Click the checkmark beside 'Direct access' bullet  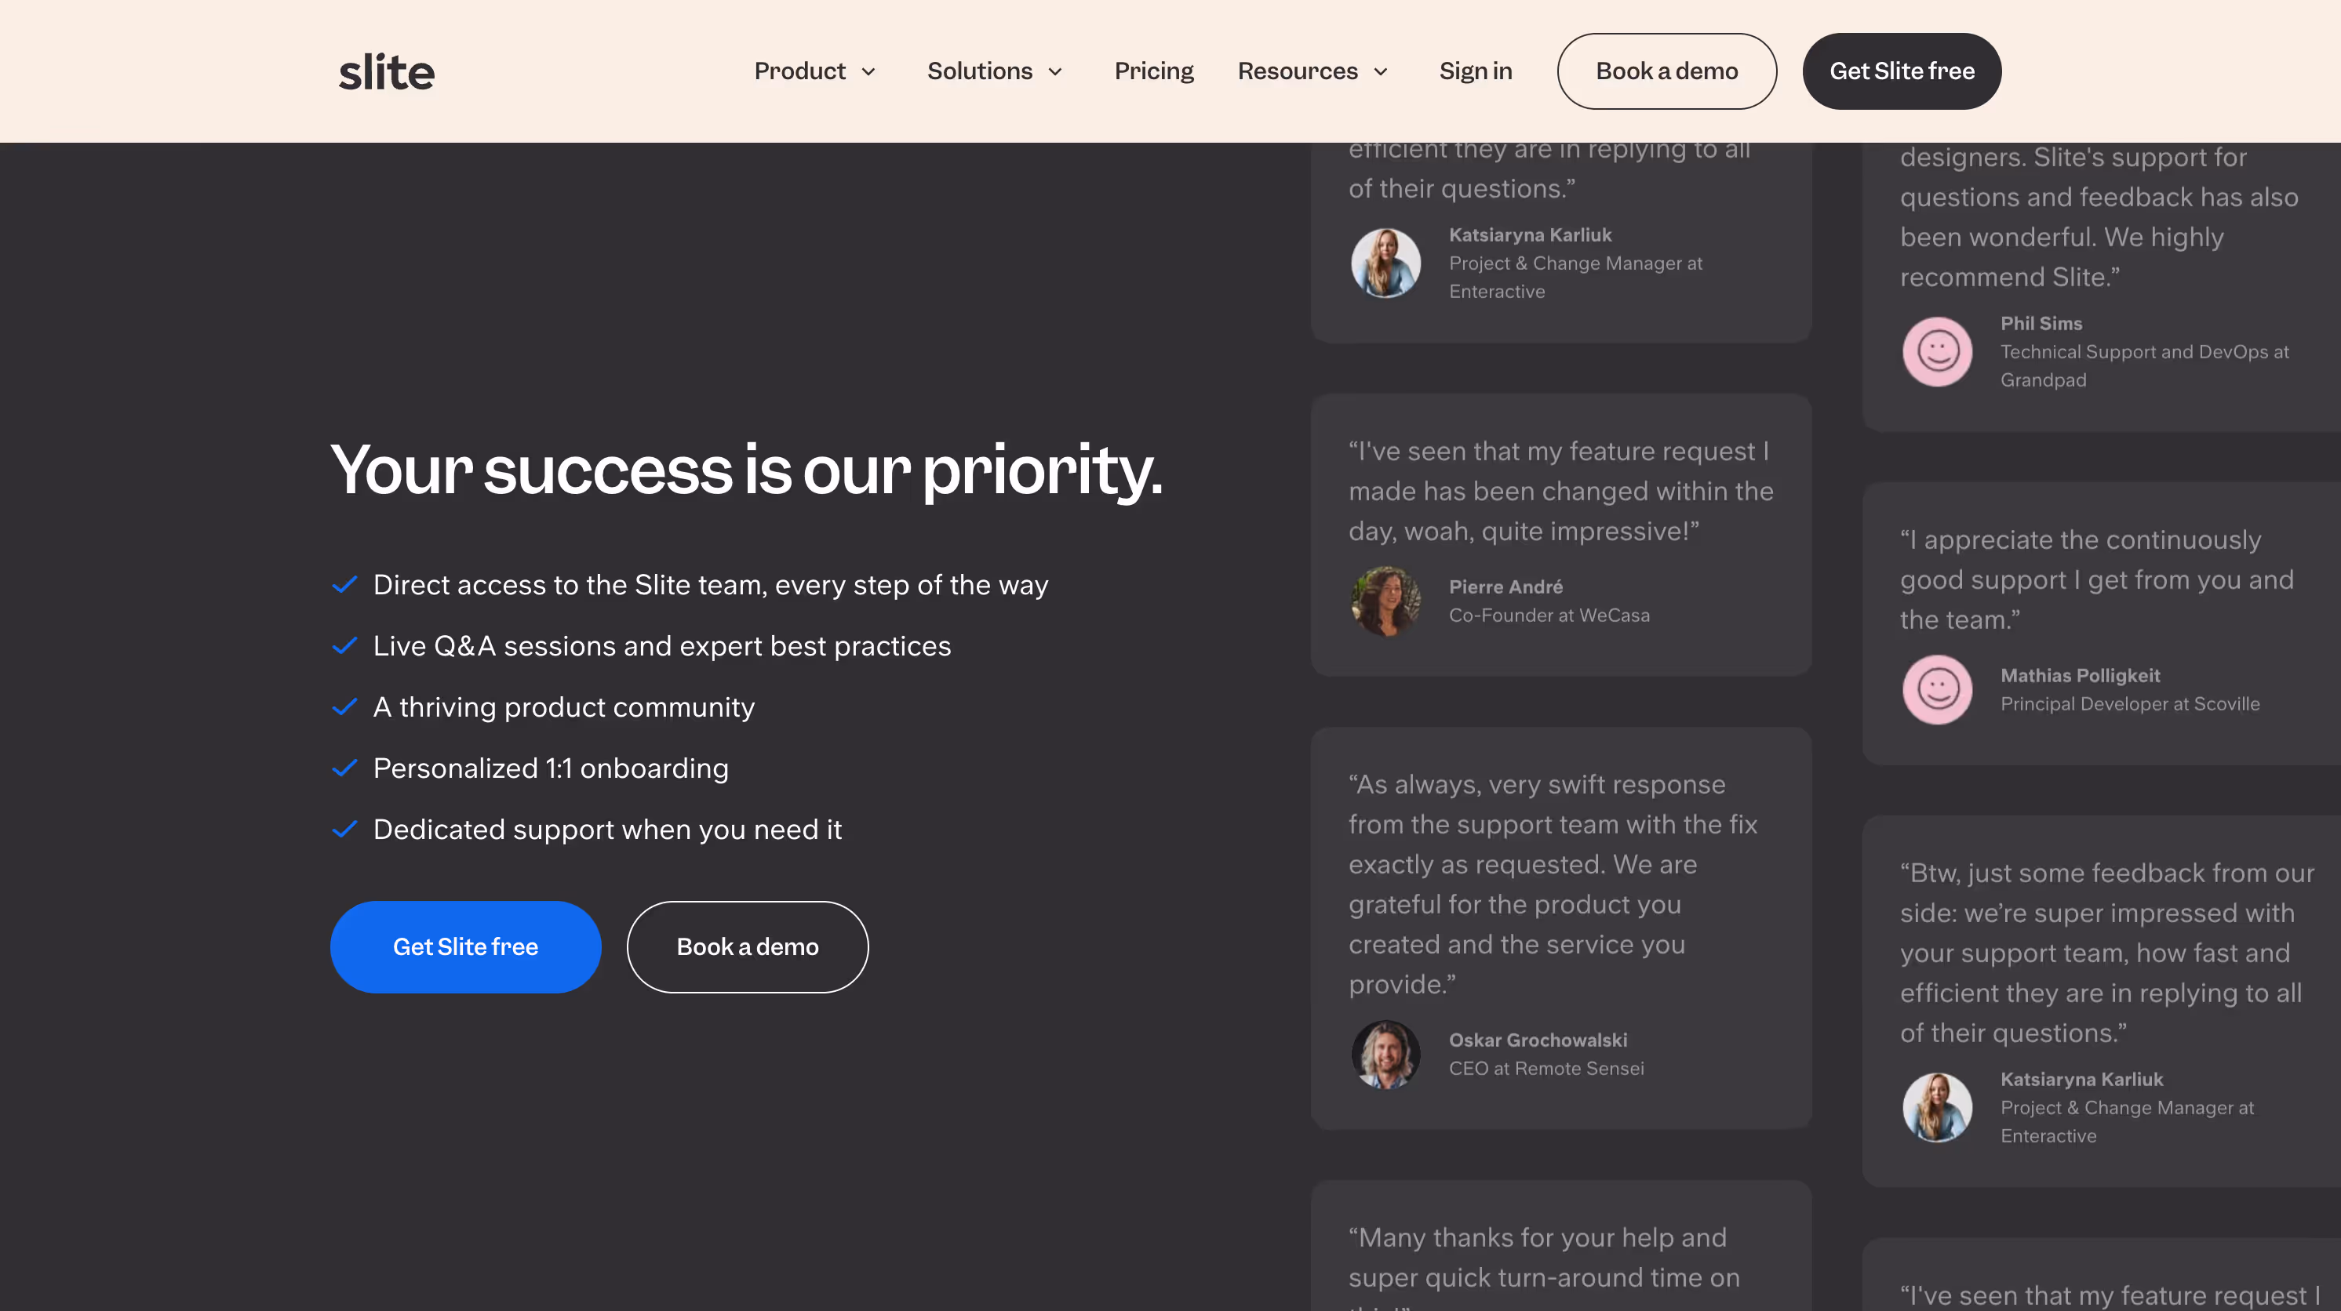click(345, 584)
